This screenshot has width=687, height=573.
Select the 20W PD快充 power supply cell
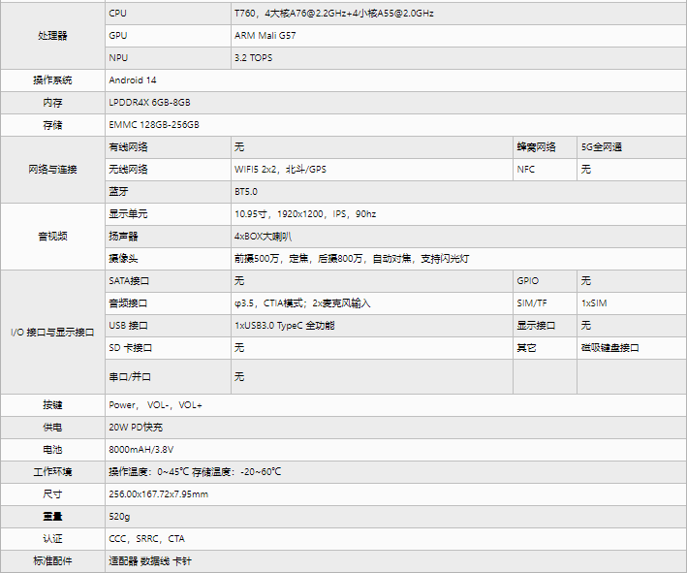tap(395, 427)
